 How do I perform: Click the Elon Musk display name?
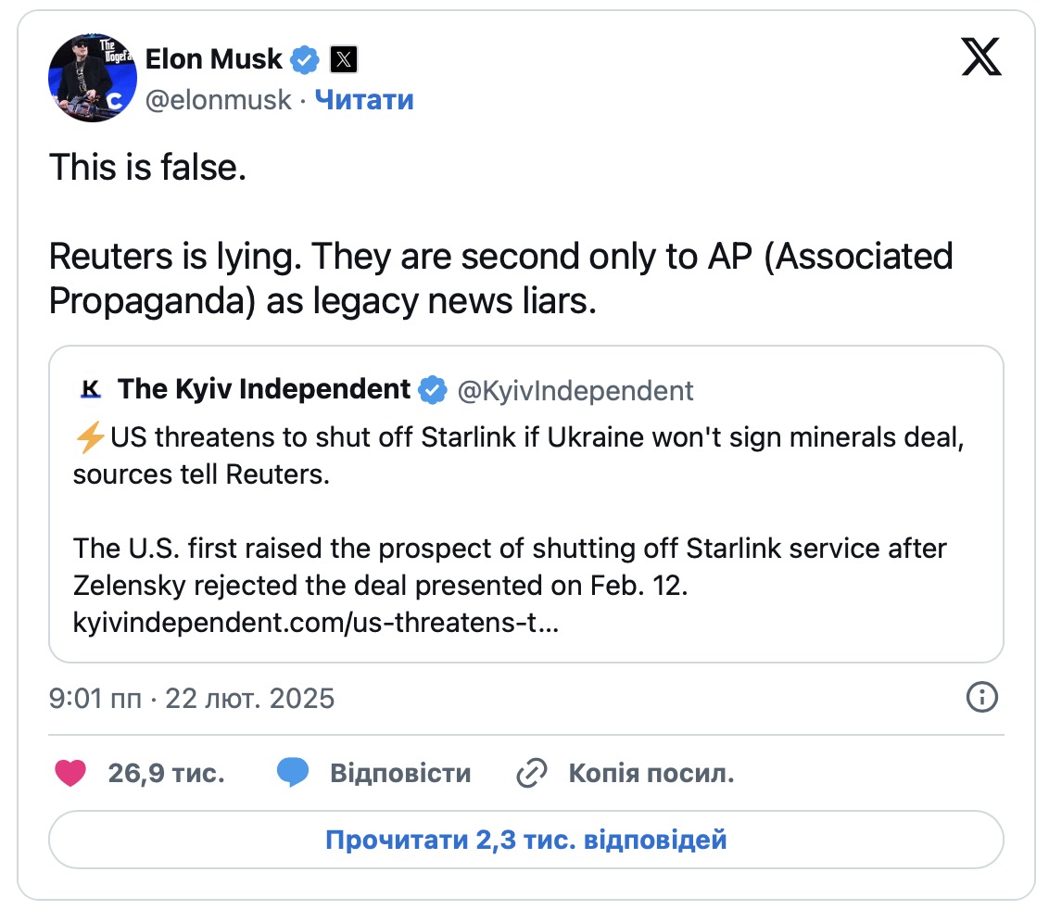coord(213,59)
